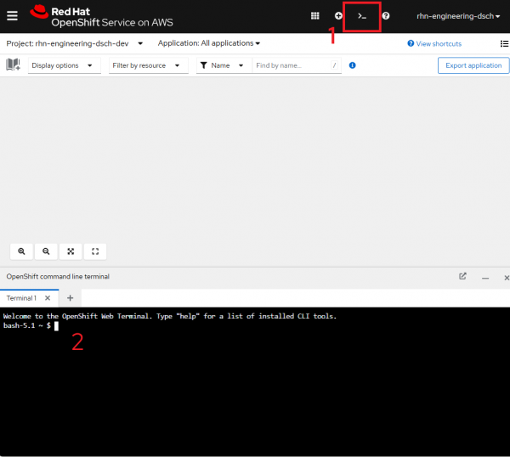This screenshot has width=510, height=457.
Task: Open the terminal in a new tab
Action: pos(462,276)
